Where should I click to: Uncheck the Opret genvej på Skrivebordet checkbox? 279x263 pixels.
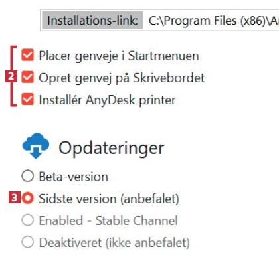tap(27, 77)
